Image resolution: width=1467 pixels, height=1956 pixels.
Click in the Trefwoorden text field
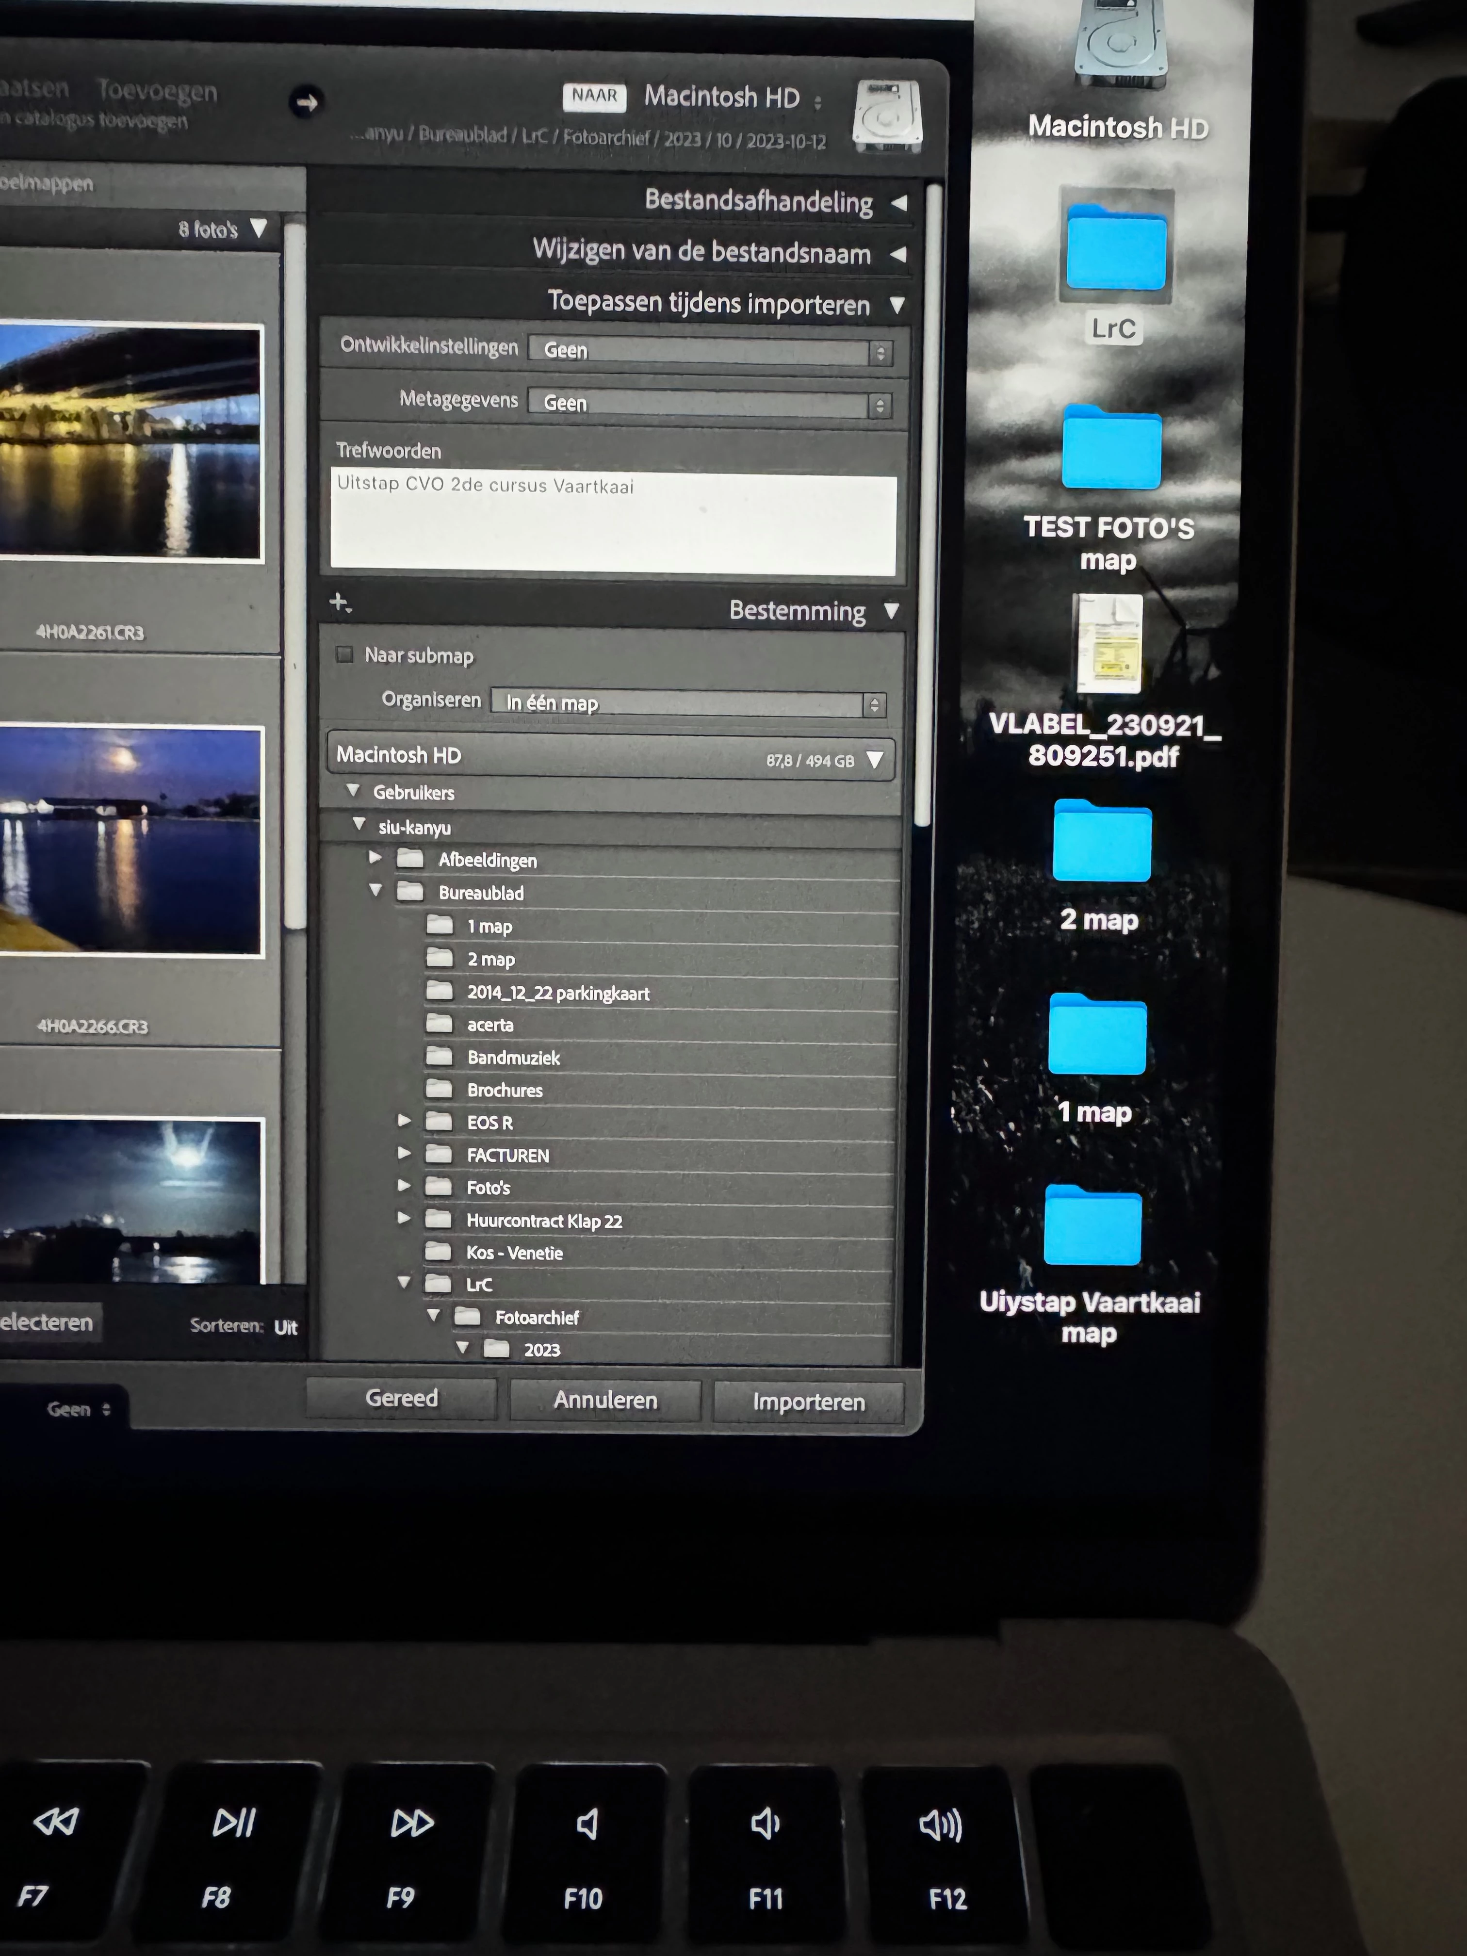pos(613,525)
